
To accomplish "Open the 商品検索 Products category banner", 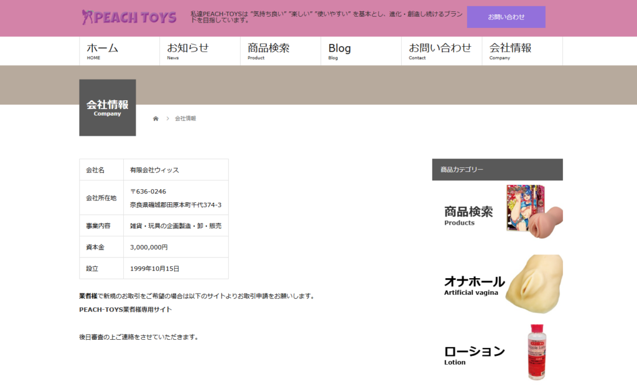I will pyautogui.click(x=498, y=212).
